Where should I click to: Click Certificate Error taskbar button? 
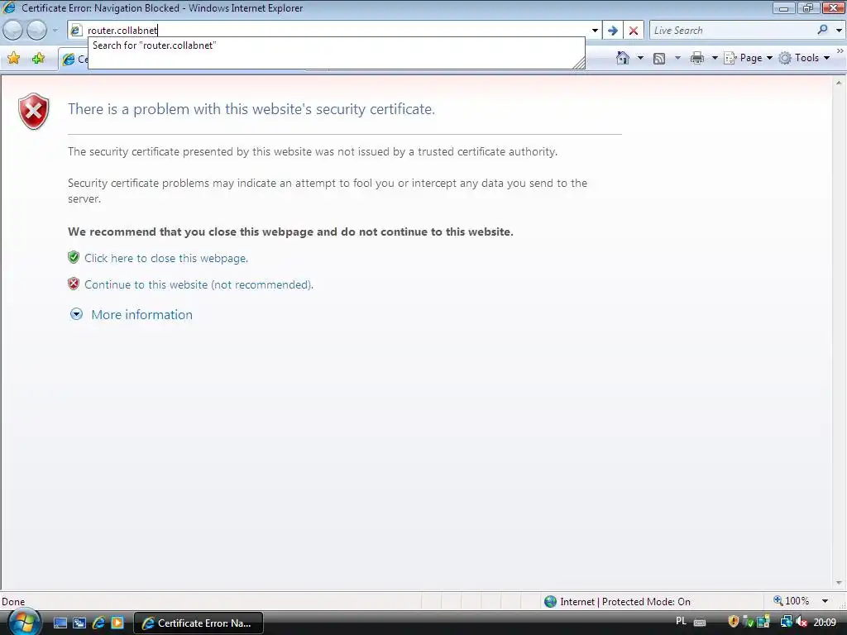(x=199, y=623)
